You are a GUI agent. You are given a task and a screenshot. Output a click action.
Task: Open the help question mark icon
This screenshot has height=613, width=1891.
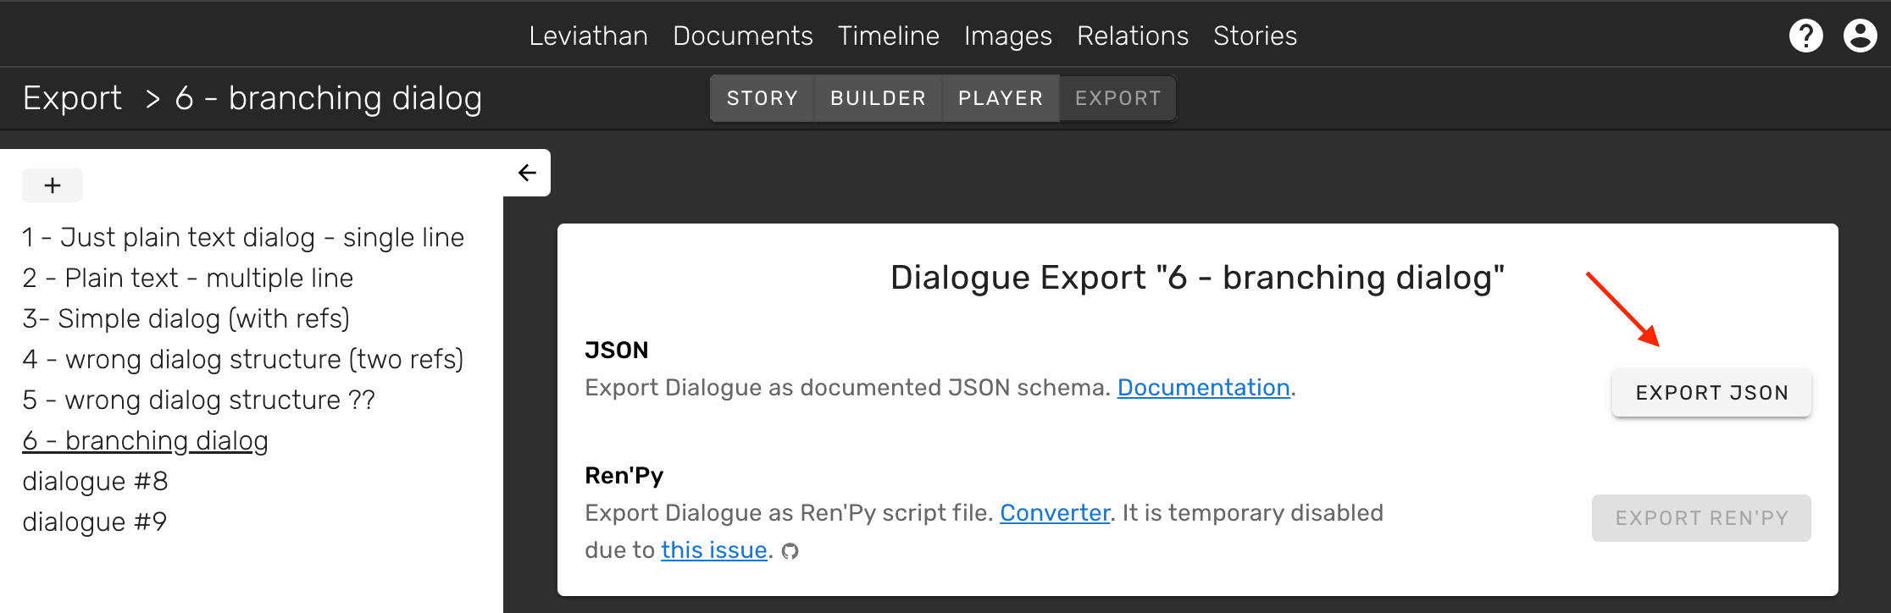(x=1805, y=36)
